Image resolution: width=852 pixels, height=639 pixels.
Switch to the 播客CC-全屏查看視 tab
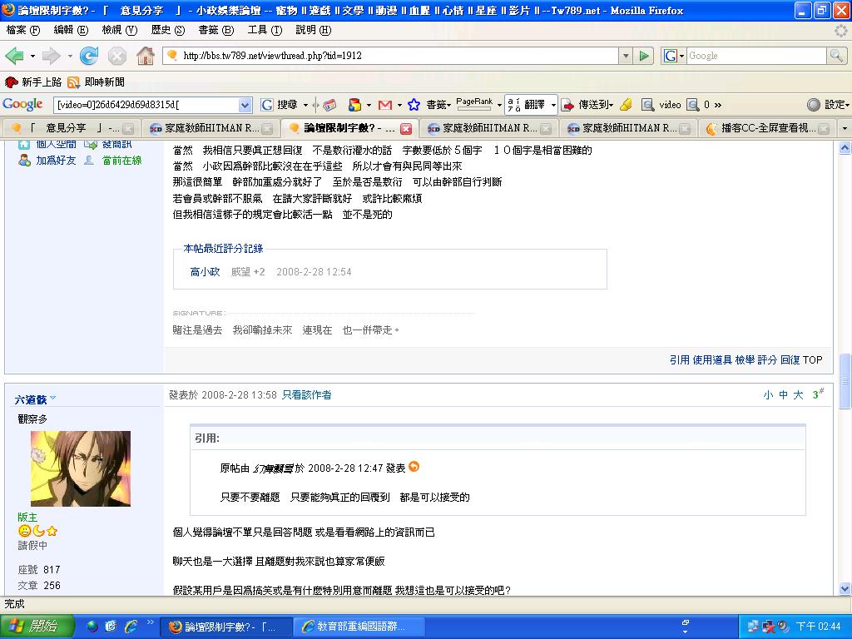[767, 129]
